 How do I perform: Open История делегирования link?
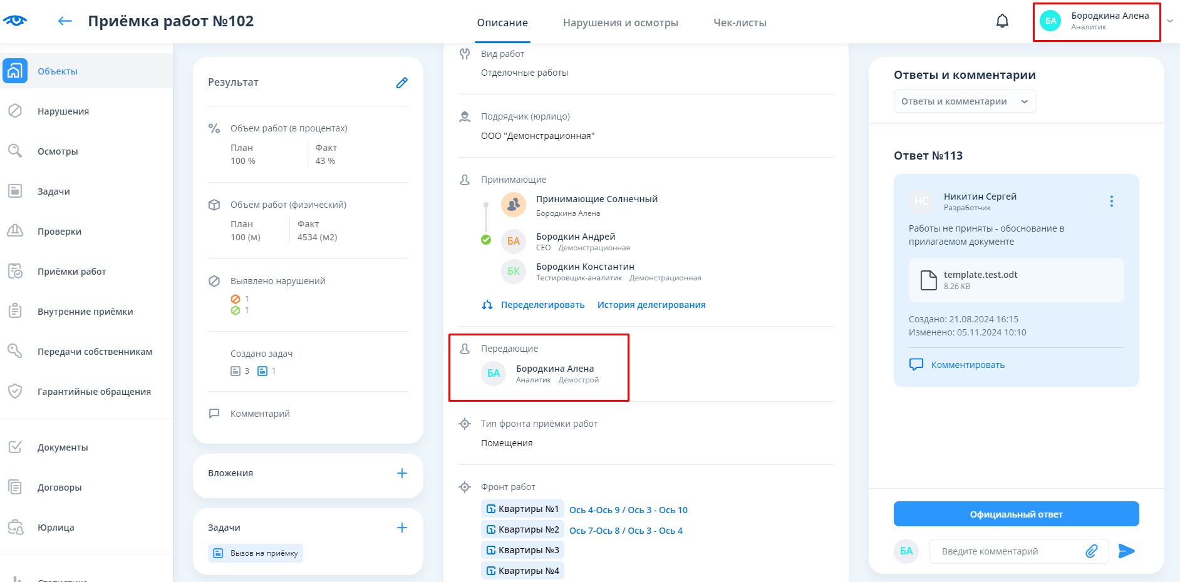[651, 305]
